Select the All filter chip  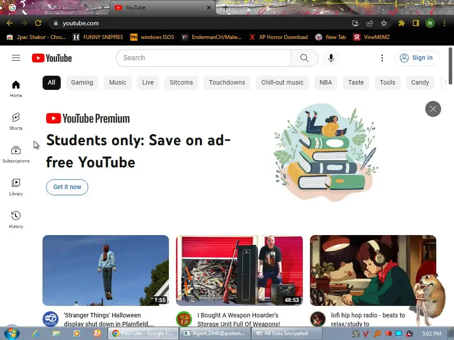tap(51, 83)
